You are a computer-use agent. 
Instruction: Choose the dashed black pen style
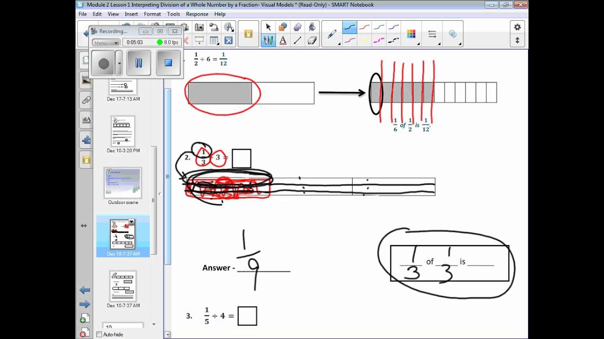click(x=394, y=40)
